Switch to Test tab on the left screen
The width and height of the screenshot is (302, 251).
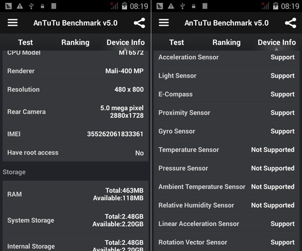26,42
